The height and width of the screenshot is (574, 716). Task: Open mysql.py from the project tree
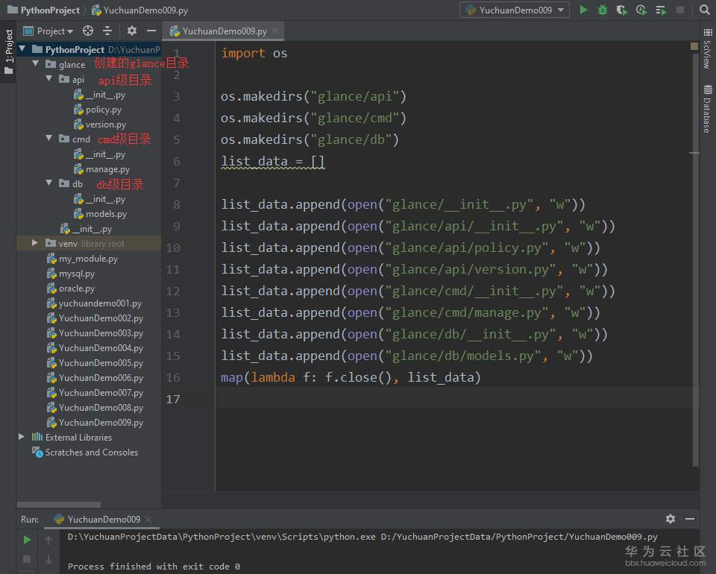point(76,274)
